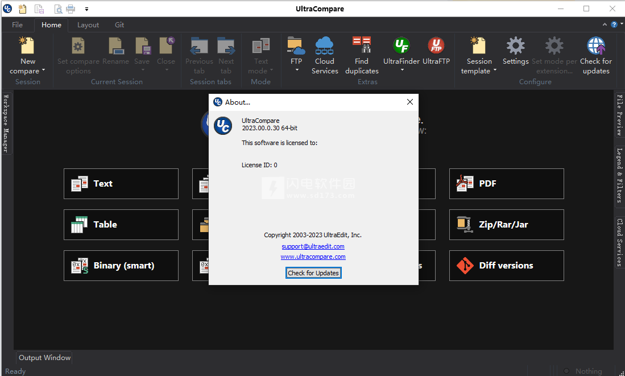The width and height of the screenshot is (625, 376).
Task: Expand the FTP dropdown arrow
Action: tap(296, 70)
